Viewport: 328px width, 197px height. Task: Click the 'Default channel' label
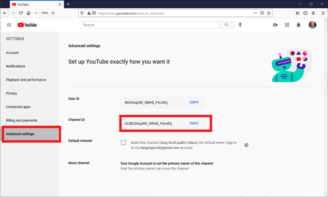tap(80, 141)
